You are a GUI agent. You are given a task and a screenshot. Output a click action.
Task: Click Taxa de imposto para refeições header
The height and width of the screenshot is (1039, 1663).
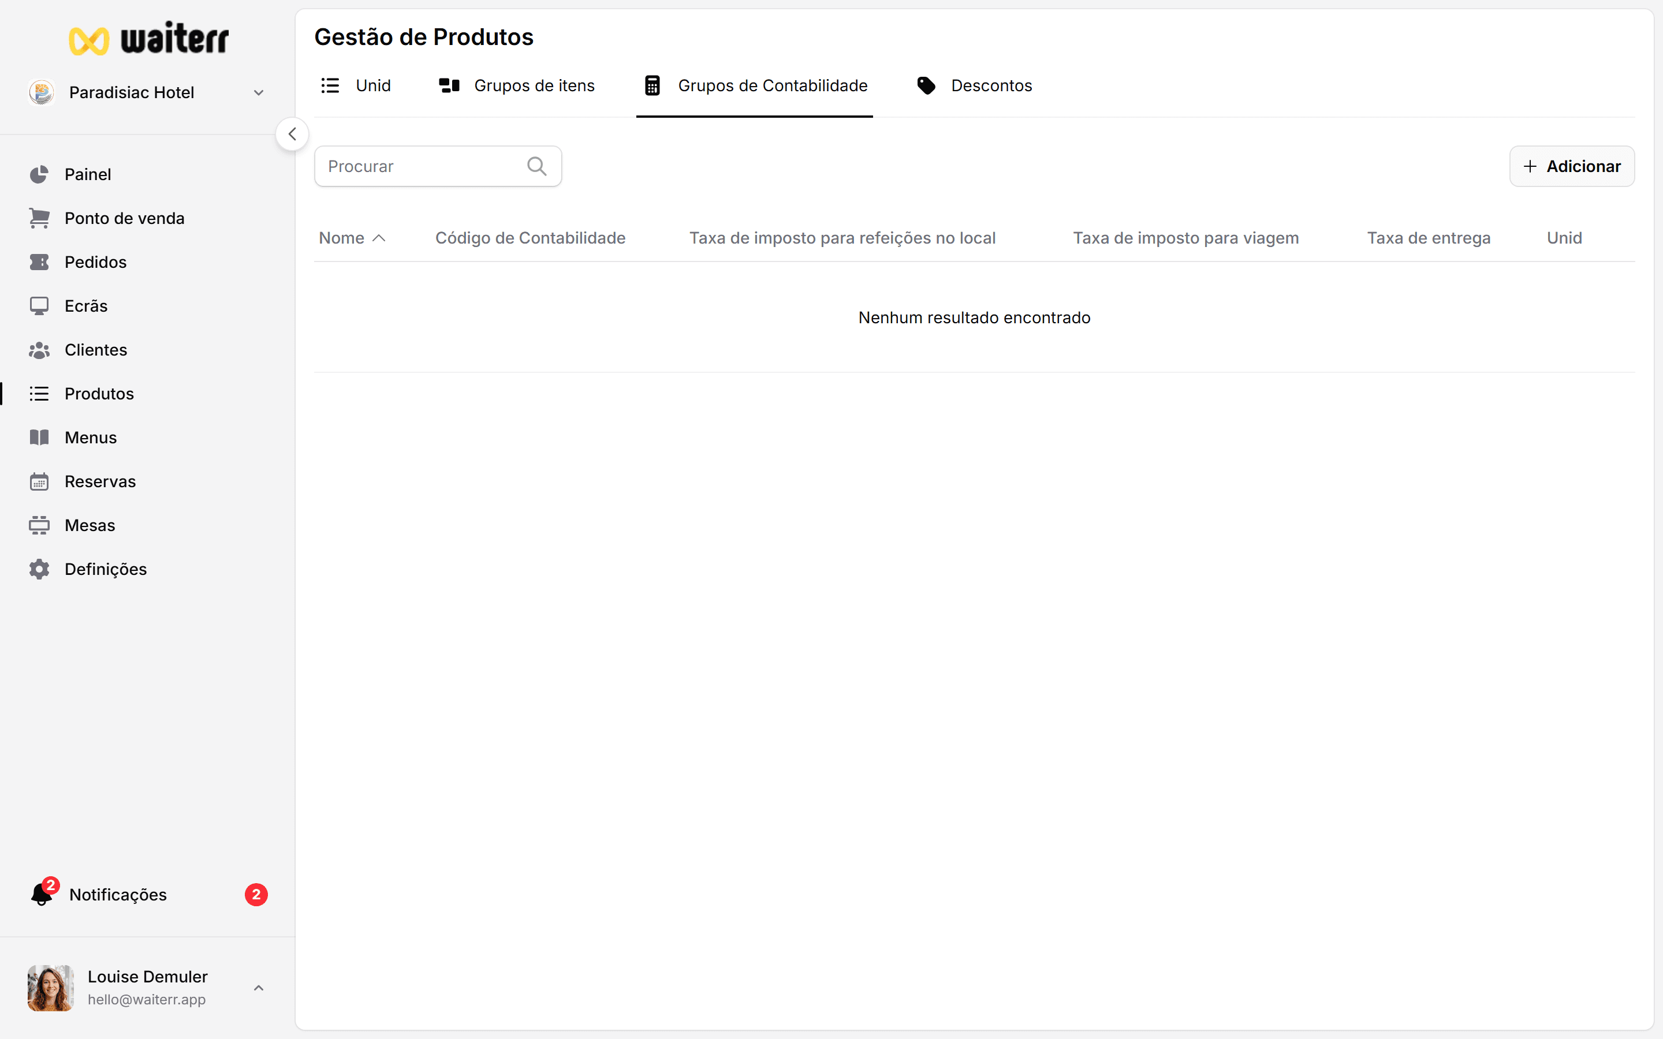(x=842, y=238)
